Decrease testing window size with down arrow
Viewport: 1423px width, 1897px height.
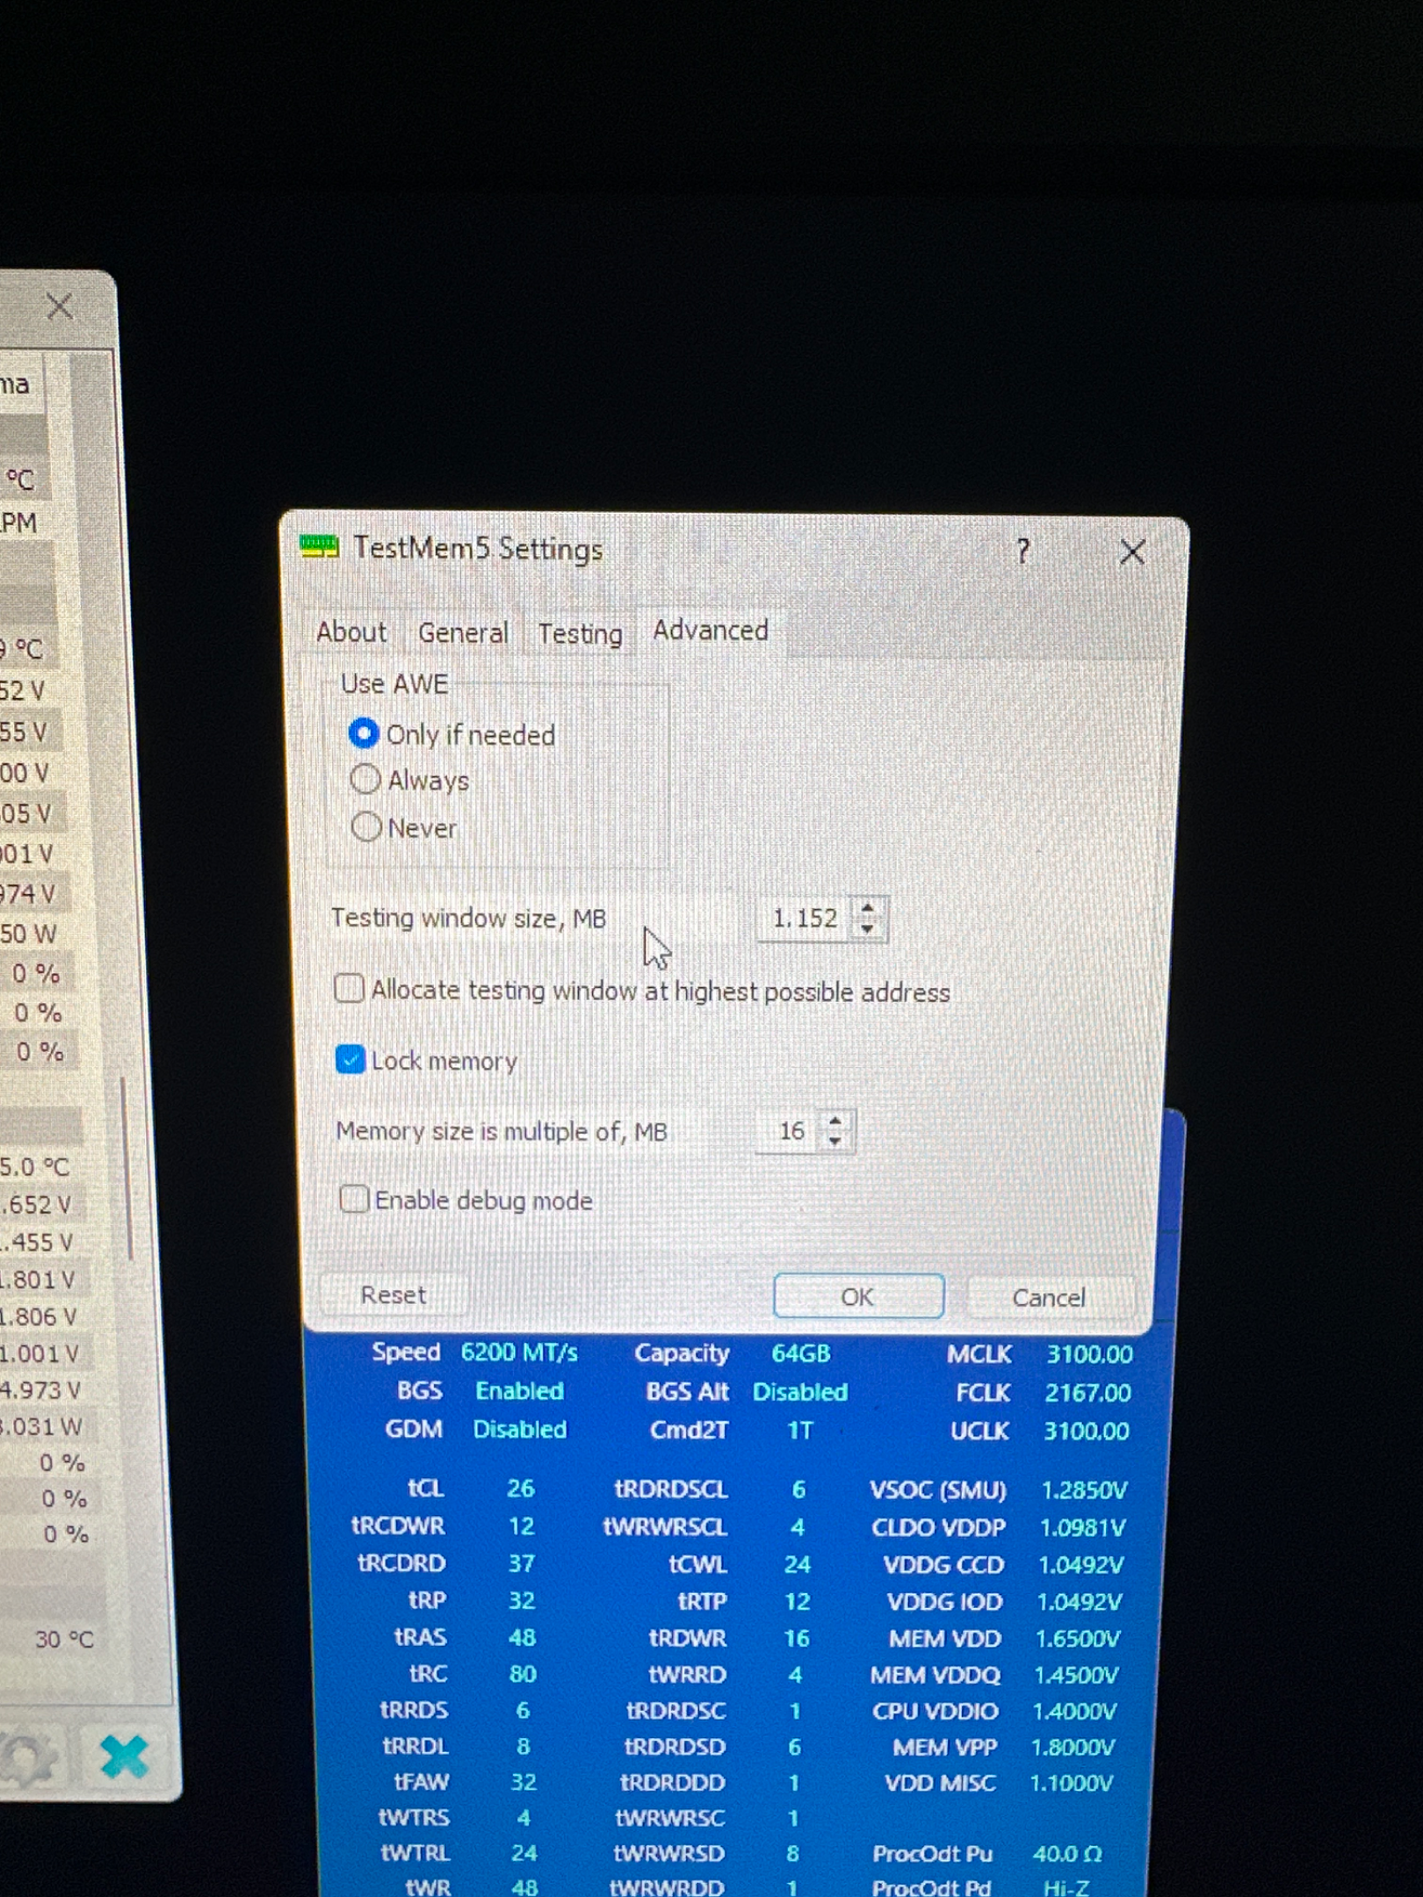pyautogui.click(x=868, y=929)
